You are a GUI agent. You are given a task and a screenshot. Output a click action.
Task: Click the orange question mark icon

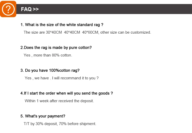[x=8, y=9]
